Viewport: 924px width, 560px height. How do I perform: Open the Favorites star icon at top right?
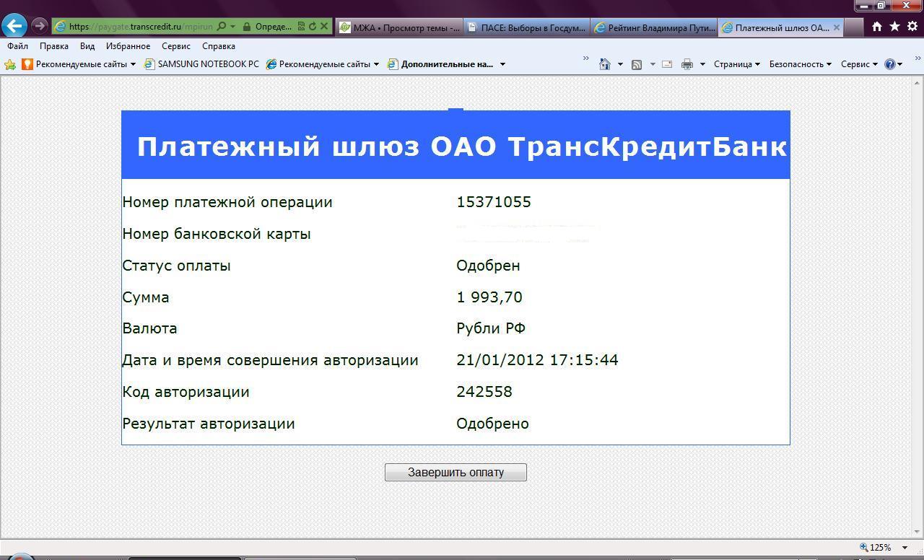894,27
